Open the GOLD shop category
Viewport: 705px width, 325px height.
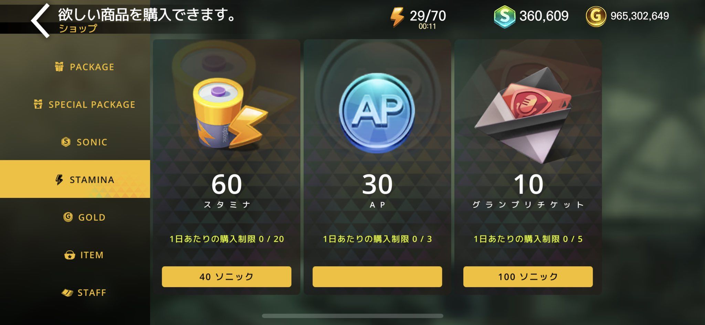tap(85, 217)
